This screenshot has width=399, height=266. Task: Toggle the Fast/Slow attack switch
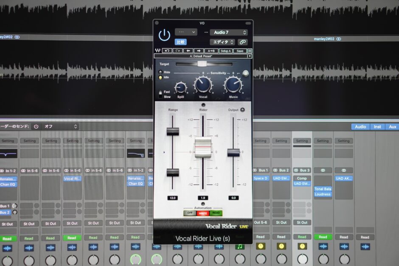point(160,94)
